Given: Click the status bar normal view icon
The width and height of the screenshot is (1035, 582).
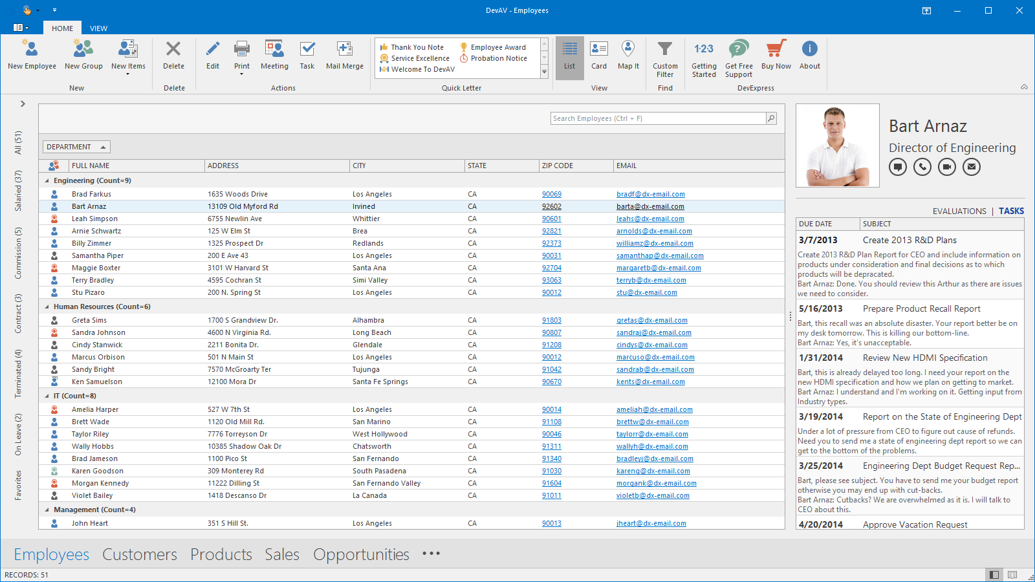Looking at the screenshot, I should [994, 575].
